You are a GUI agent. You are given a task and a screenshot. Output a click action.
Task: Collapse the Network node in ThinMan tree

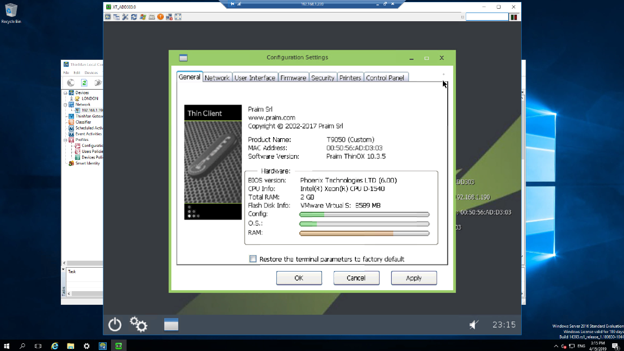tap(65, 104)
